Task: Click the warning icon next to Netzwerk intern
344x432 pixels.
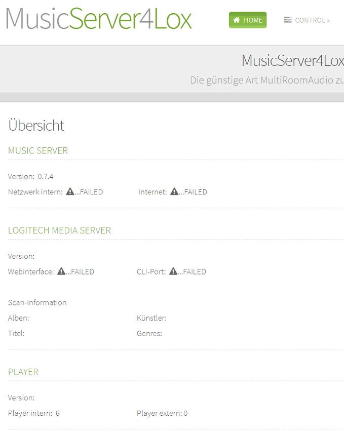Action: pyautogui.click(x=70, y=192)
